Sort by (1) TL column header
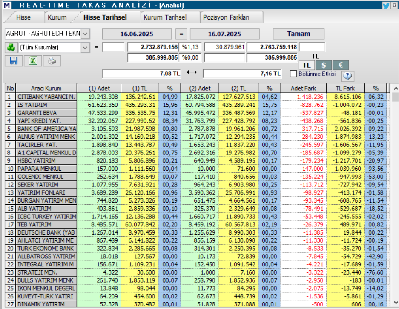 point(140,88)
